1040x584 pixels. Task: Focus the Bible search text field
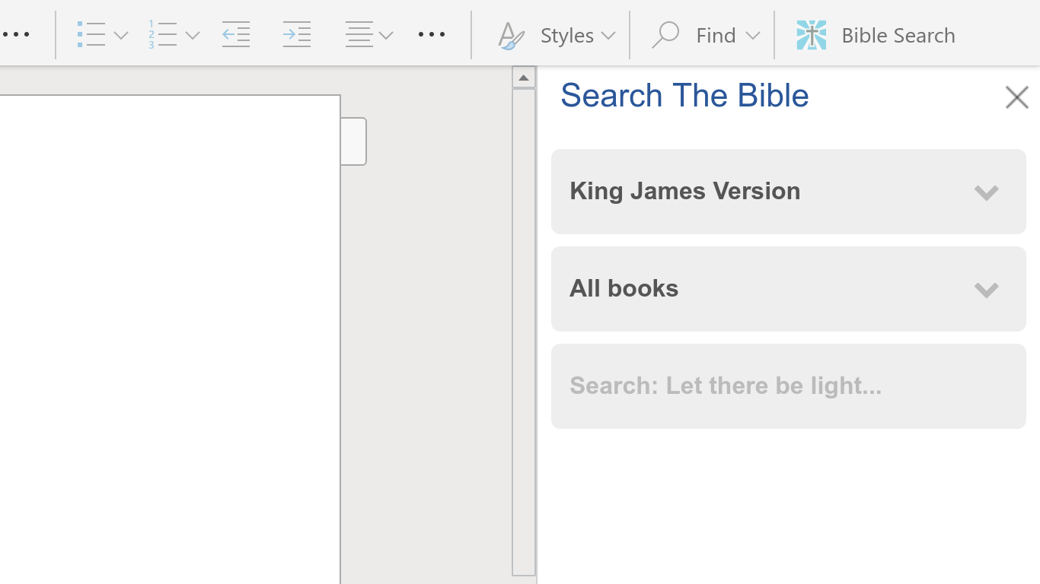(788, 386)
